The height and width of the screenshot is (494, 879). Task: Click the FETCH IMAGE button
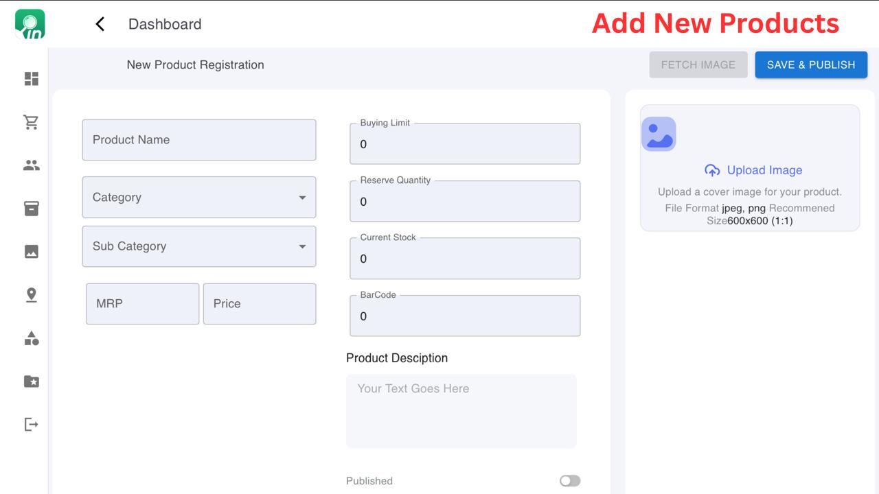point(698,64)
